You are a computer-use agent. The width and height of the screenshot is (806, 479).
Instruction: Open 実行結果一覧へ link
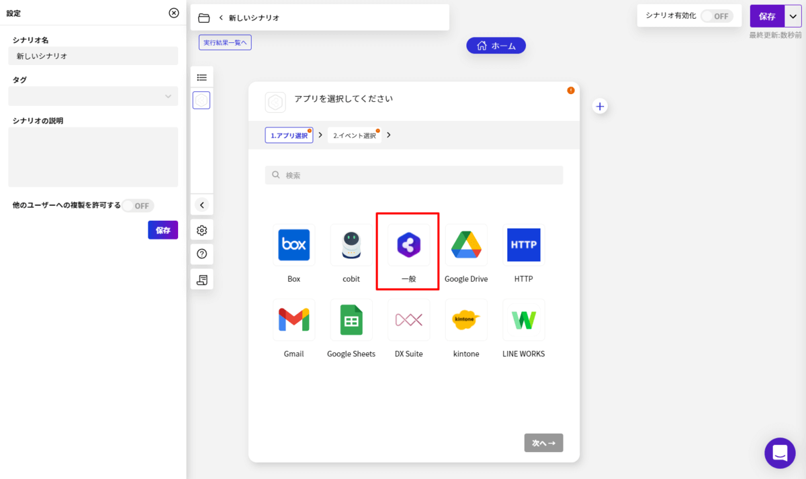pyautogui.click(x=225, y=42)
